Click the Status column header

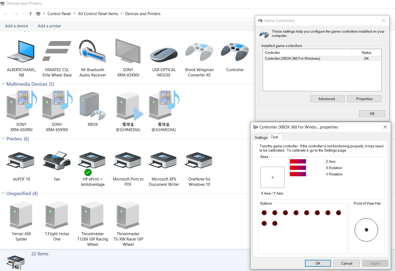pos(366,53)
